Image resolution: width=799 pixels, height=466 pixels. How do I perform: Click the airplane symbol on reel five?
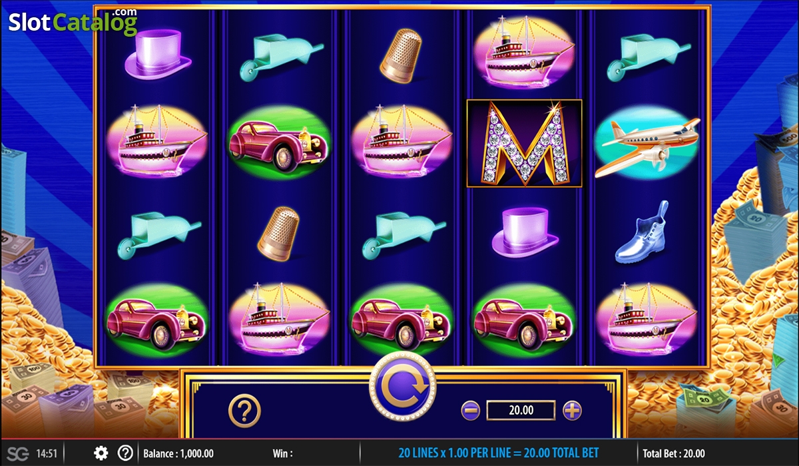647,144
